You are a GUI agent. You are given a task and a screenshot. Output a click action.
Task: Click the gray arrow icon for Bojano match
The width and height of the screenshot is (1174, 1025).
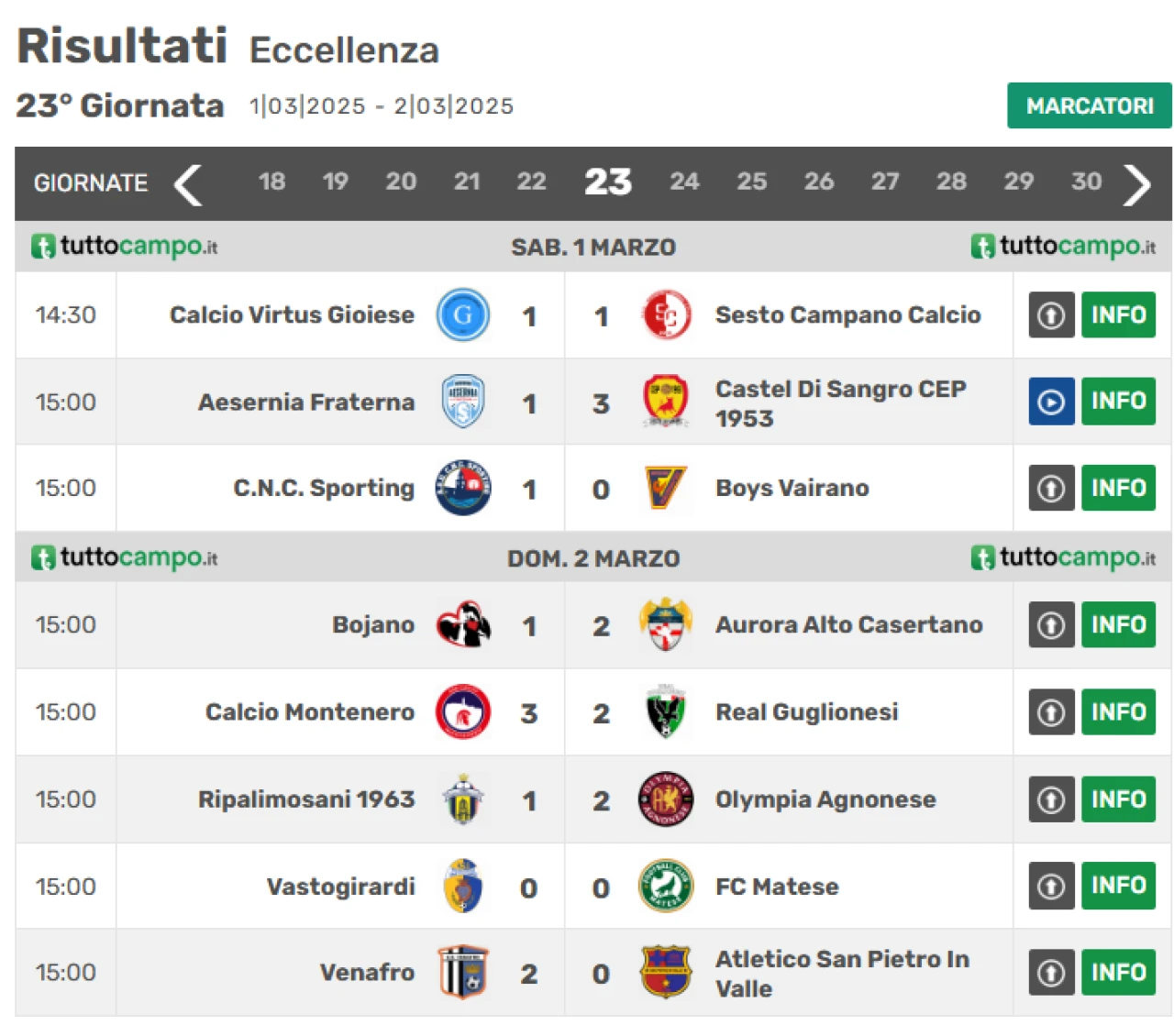click(1051, 625)
